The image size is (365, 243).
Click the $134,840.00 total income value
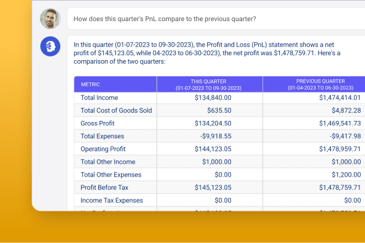(213, 98)
